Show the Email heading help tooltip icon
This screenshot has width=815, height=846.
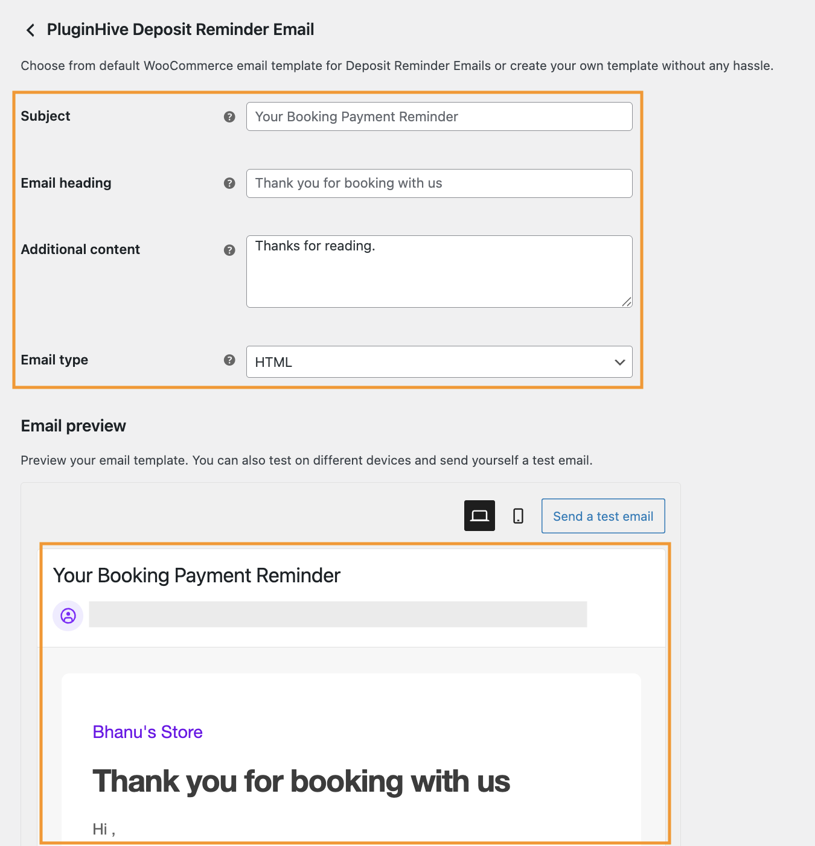pyautogui.click(x=229, y=183)
